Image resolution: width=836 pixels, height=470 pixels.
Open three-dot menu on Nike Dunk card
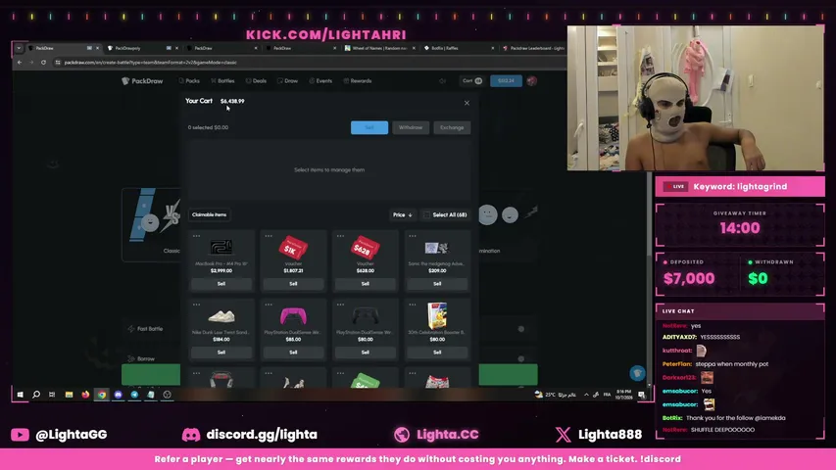click(197, 305)
